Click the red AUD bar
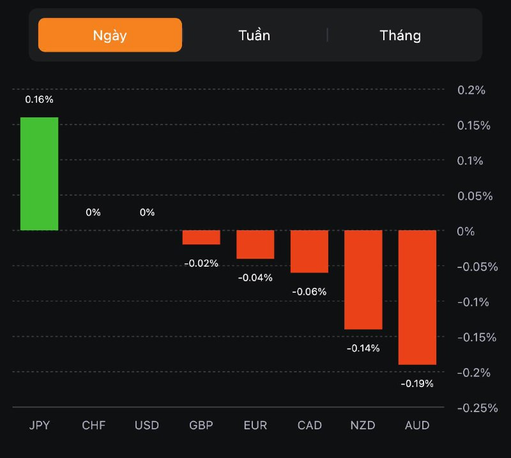511x458 pixels. 417,297
